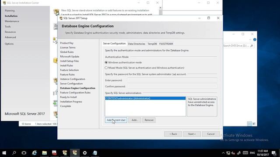Open Settings gear in taskbar
Screen dimensions: 280x157
pos(84,153)
